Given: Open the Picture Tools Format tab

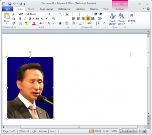Looking at the screenshot, I should [x=120, y=9].
